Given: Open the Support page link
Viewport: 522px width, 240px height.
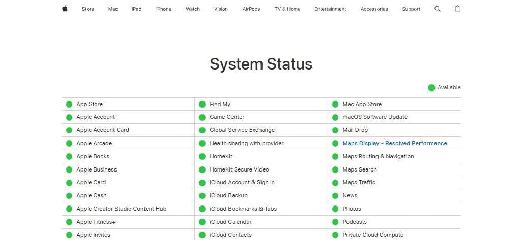Looking at the screenshot, I should [411, 9].
